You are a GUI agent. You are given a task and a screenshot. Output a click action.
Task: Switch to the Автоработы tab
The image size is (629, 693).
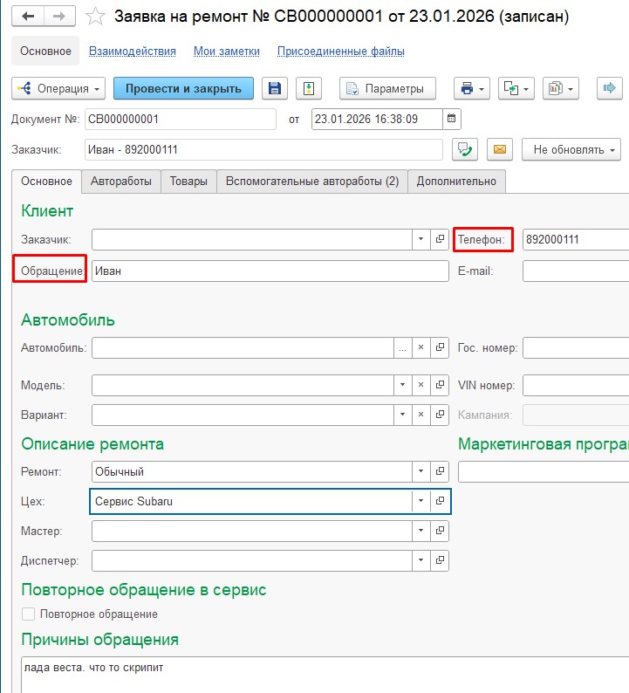[121, 182]
